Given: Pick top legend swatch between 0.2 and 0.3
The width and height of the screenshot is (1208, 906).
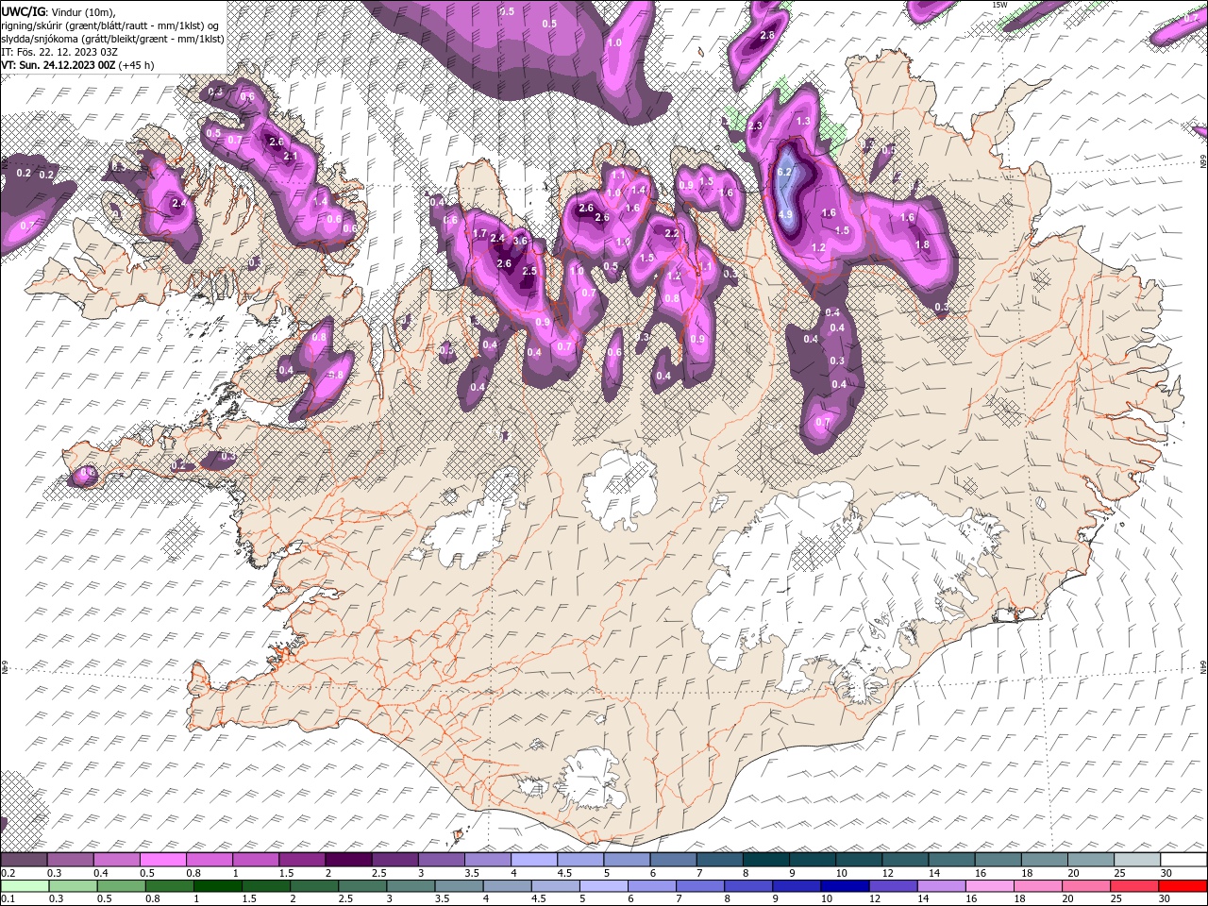Looking at the screenshot, I should pos(24,860).
